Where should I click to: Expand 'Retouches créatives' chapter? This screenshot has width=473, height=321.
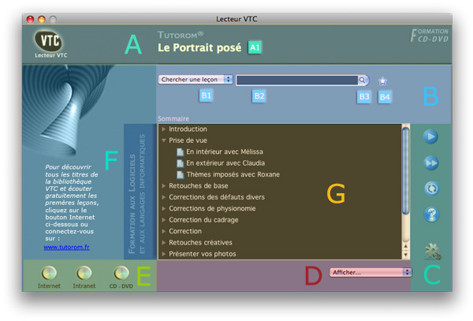163,243
